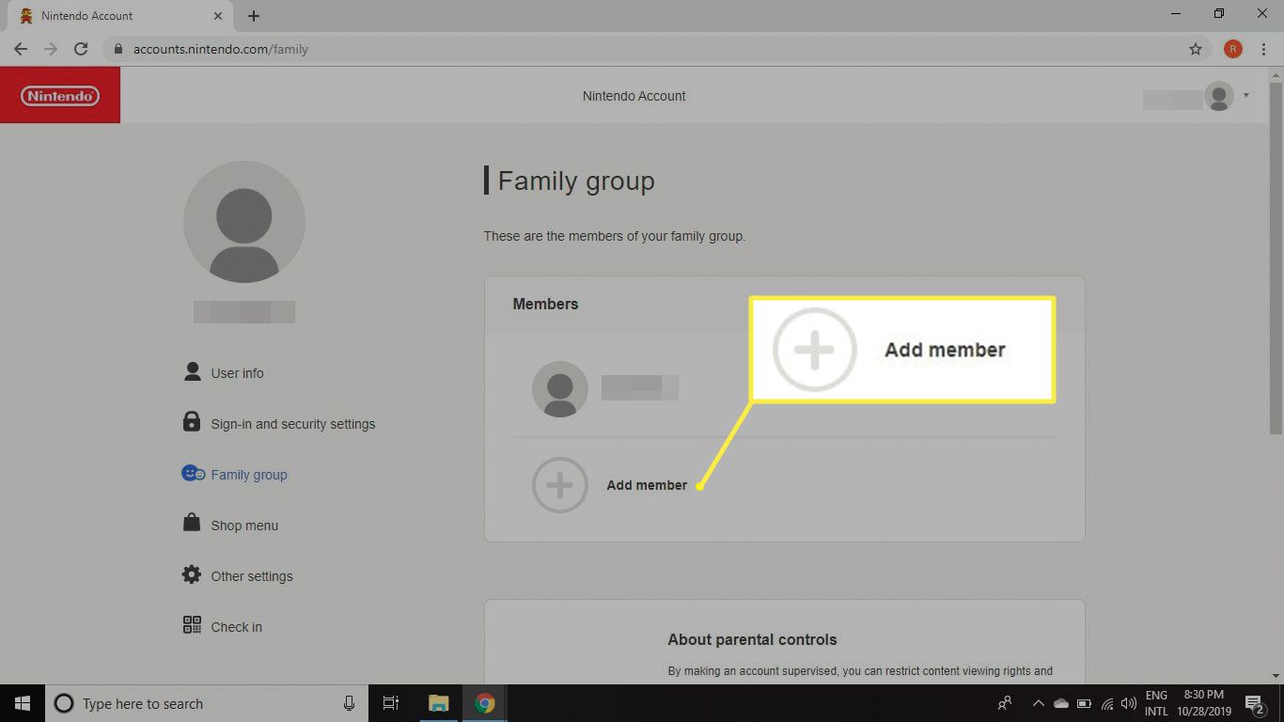
Task: Open account dropdown arrow in header
Action: (1246, 96)
